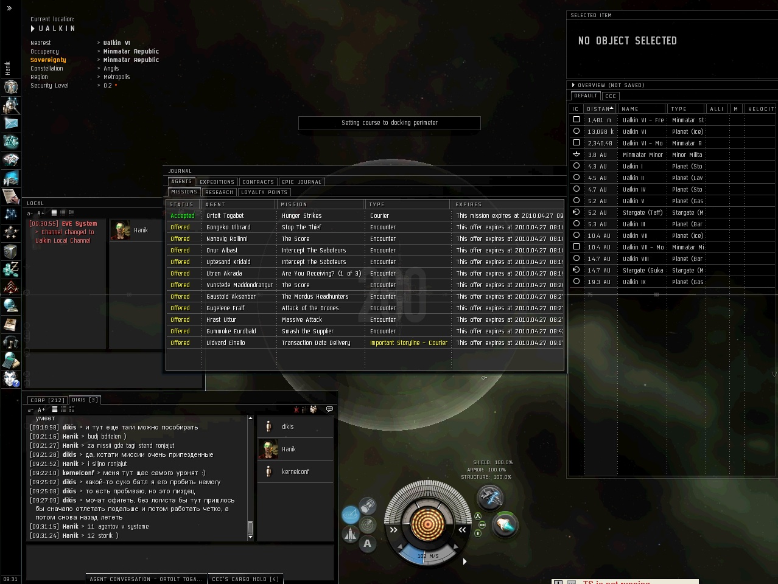Expand the Overview (Not Saved) menu triangle
This screenshot has width=778, height=584.
pyautogui.click(x=573, y=85)
